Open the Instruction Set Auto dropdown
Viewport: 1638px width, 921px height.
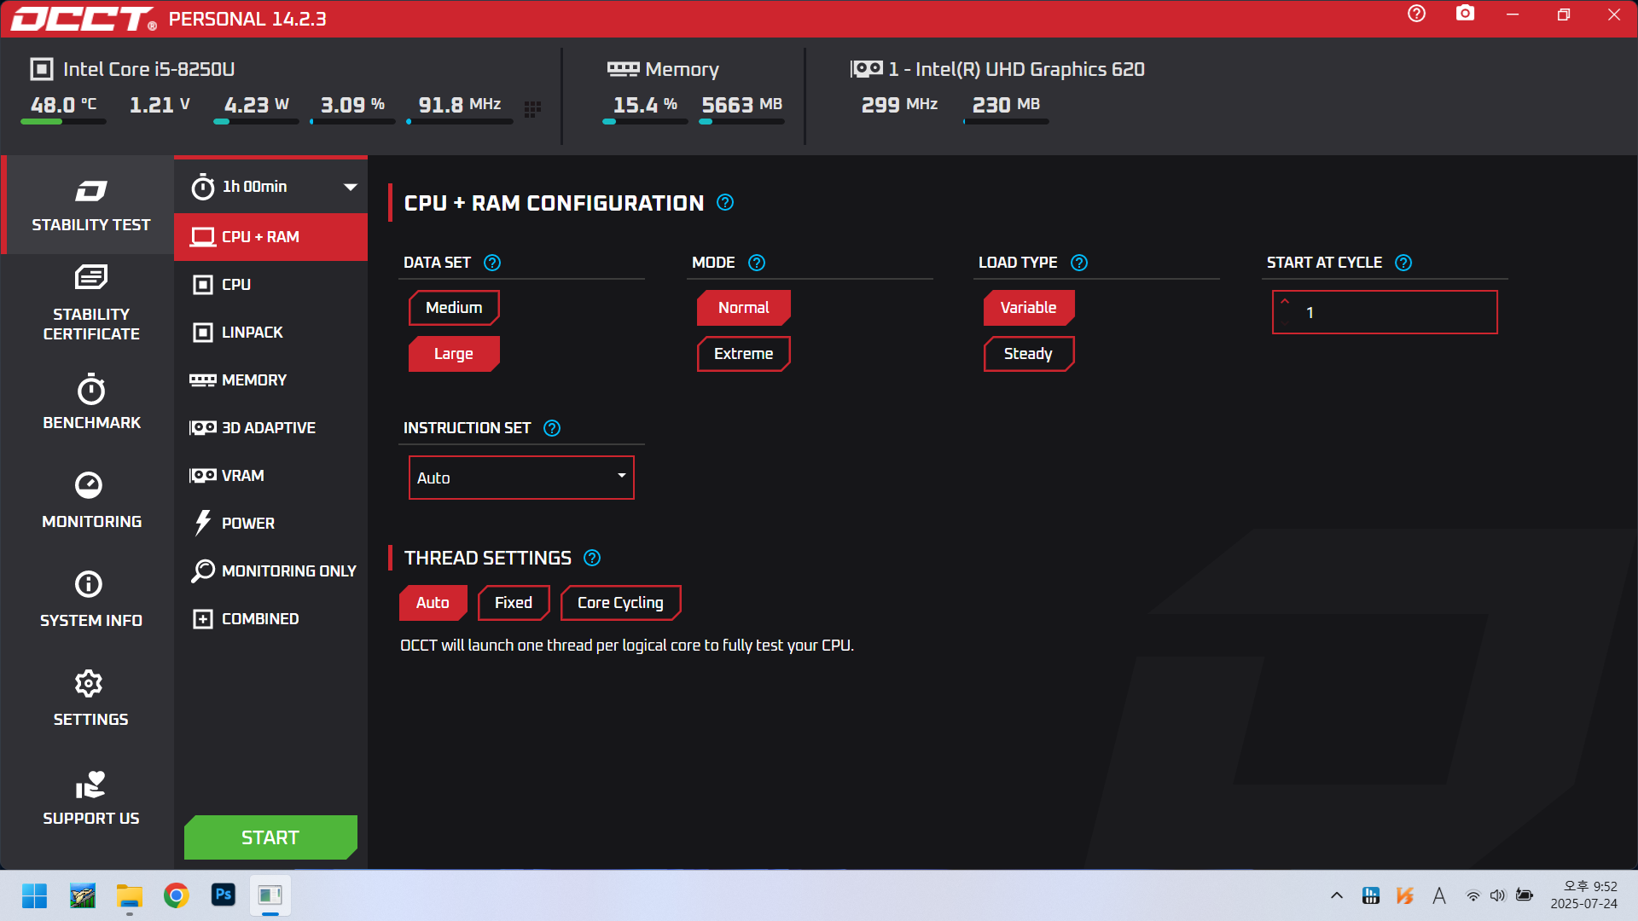[521, 478]
